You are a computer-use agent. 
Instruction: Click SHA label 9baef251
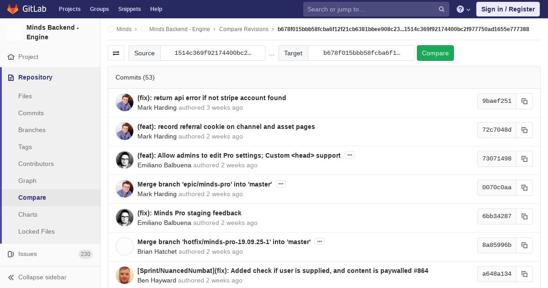[x=497, y=101]
